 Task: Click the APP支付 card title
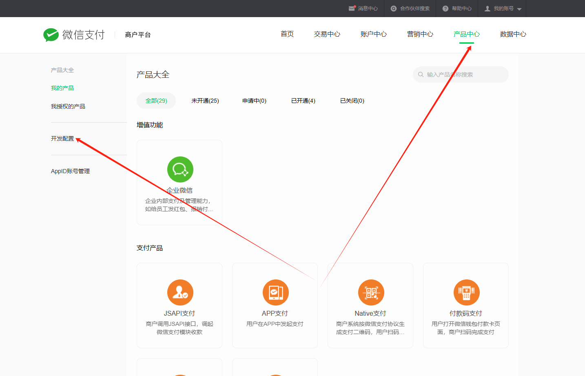275,313
